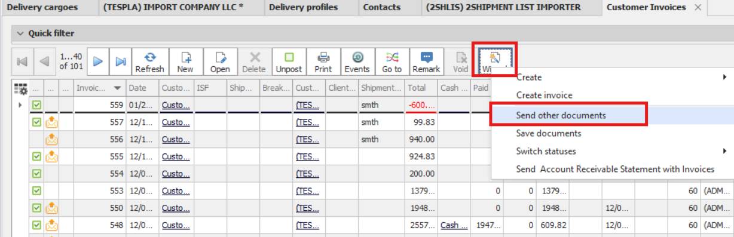This screenshot has width=734, height=237.
Task: Click the Void toolbar button
Action: [x=461, y=61]
